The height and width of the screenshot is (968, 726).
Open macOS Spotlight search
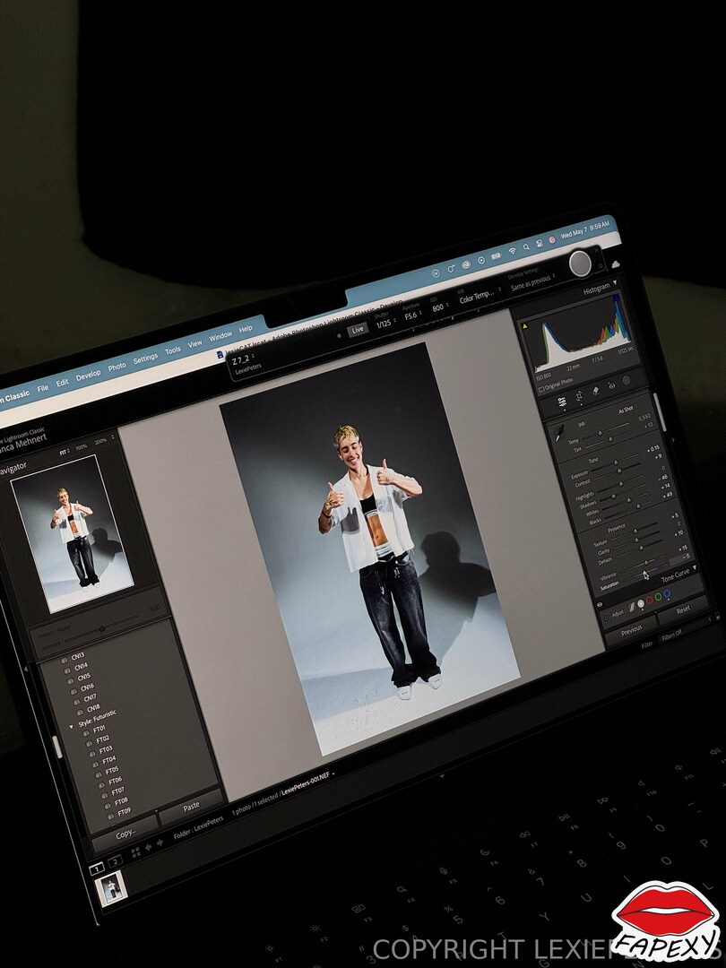(x=526, y=247)
